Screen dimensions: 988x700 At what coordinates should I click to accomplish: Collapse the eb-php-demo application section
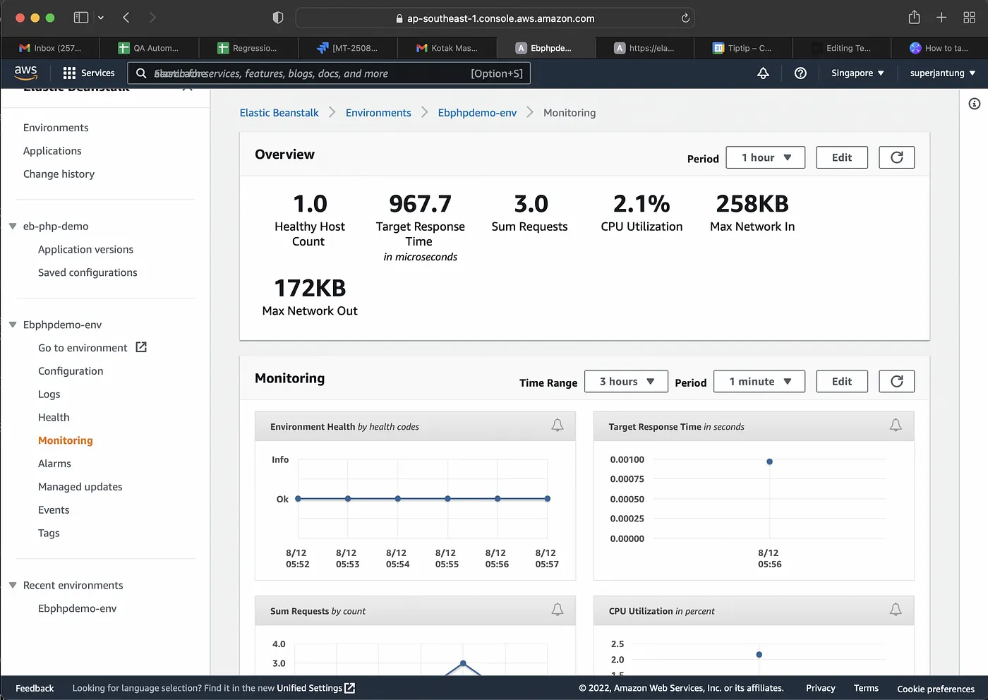pos(13,227)
